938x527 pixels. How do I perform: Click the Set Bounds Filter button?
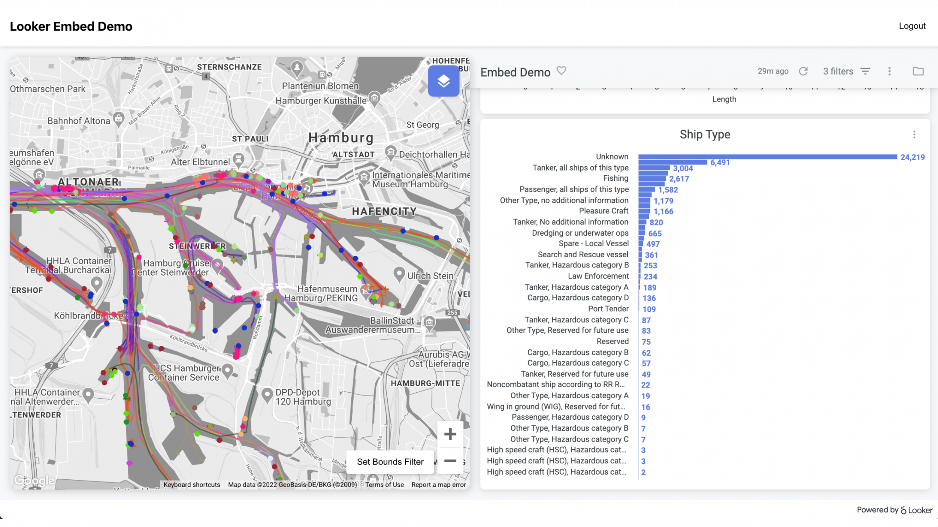point(390,461)
